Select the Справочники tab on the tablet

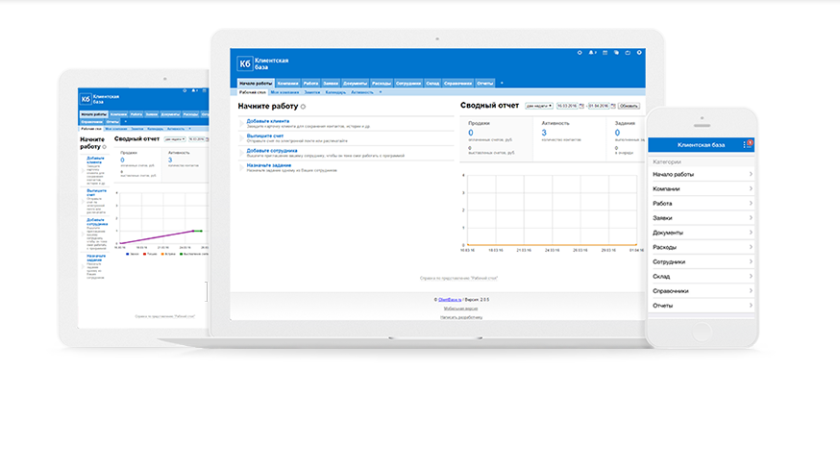91,122
